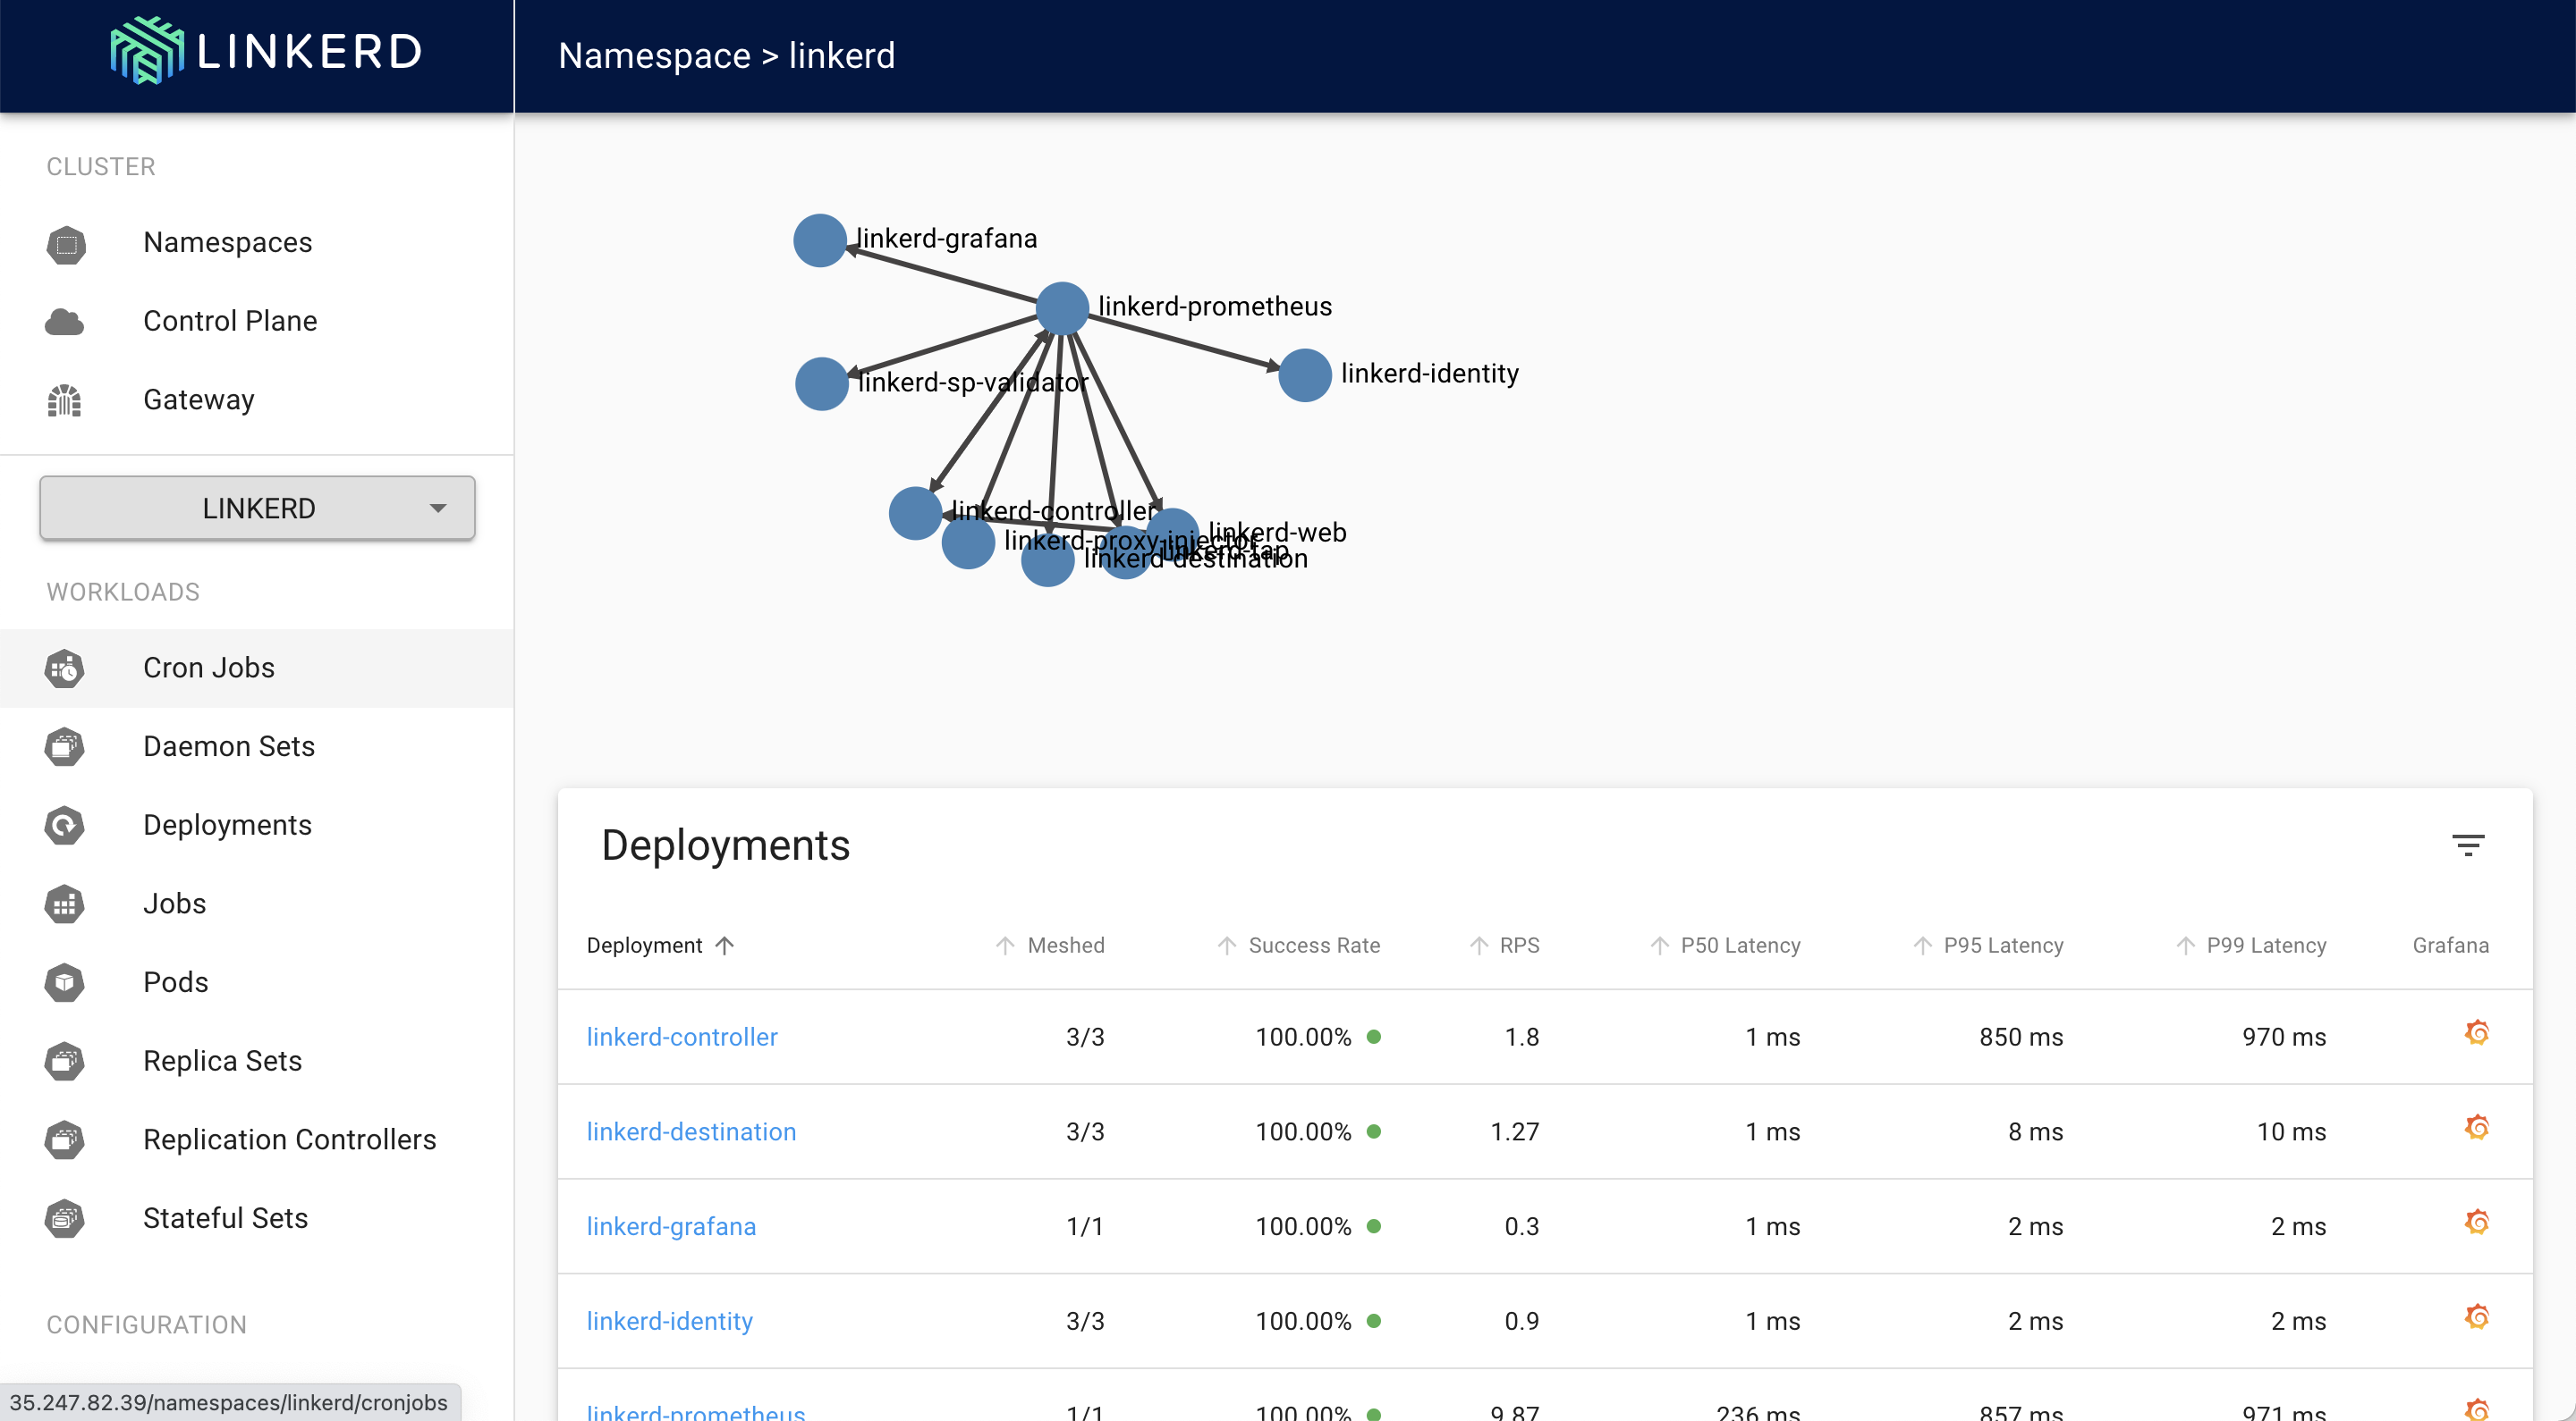Click the Gateway icon

[x=64, y=400]
